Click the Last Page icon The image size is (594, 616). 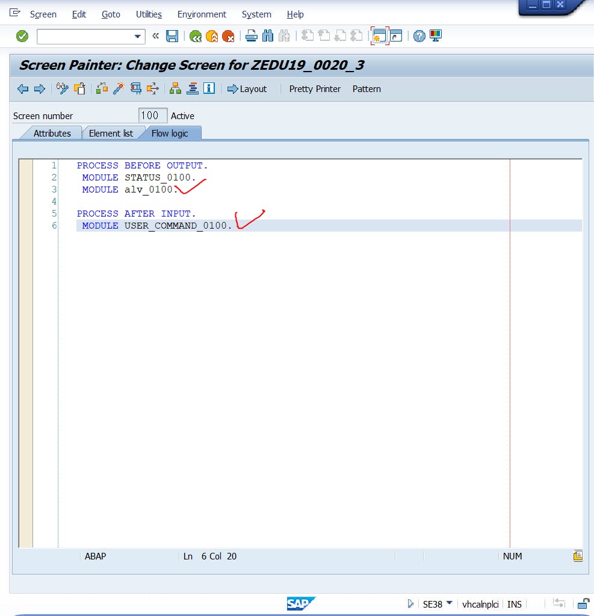356,36
